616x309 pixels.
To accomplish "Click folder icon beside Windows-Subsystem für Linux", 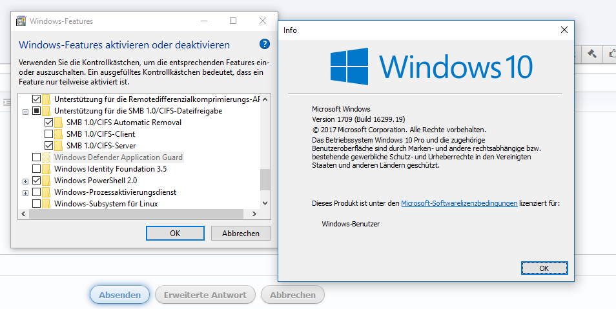I will click(x=46, y=204).
